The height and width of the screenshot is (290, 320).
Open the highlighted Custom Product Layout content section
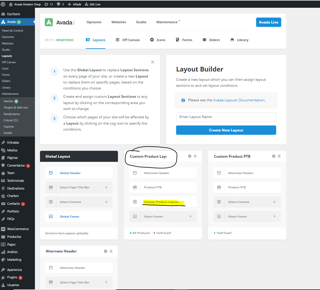[162, 202]
